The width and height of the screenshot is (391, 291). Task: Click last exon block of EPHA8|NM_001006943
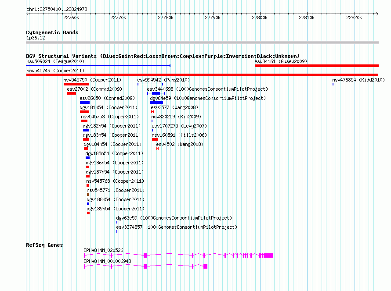(x=206, y=266)
